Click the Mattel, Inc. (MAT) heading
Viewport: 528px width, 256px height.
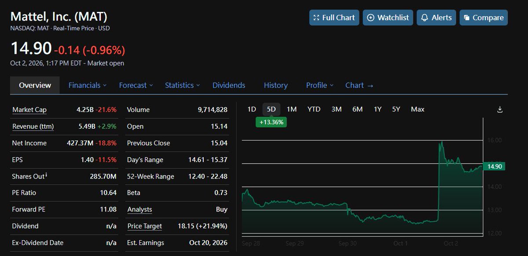(59, 17)
